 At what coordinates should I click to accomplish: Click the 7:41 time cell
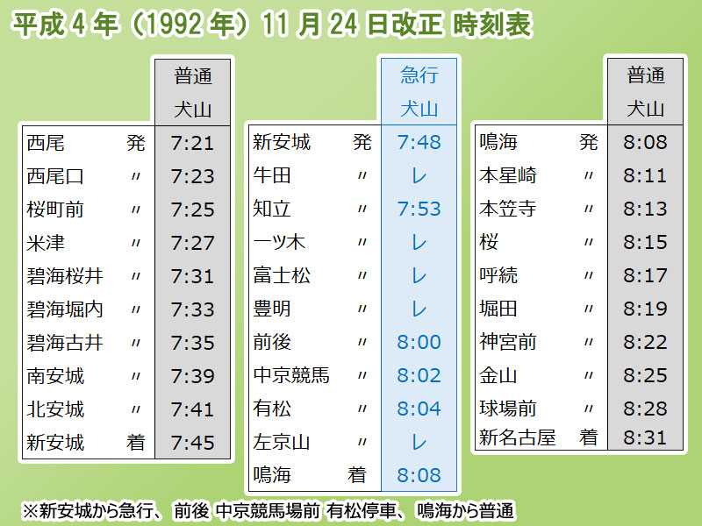(x=192, y=409)
